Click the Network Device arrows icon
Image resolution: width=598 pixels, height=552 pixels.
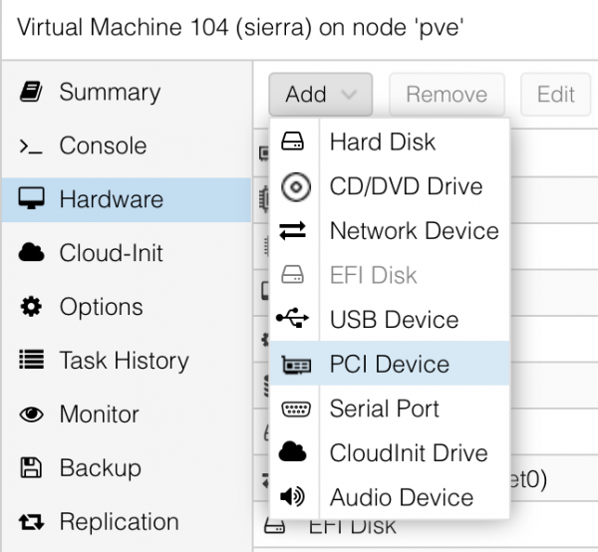[293, 231]
